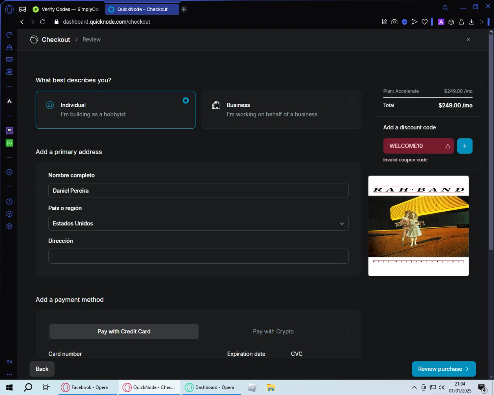Click the address bar URL
Viewport: 494px width, 395px height.
click(106, 22)
